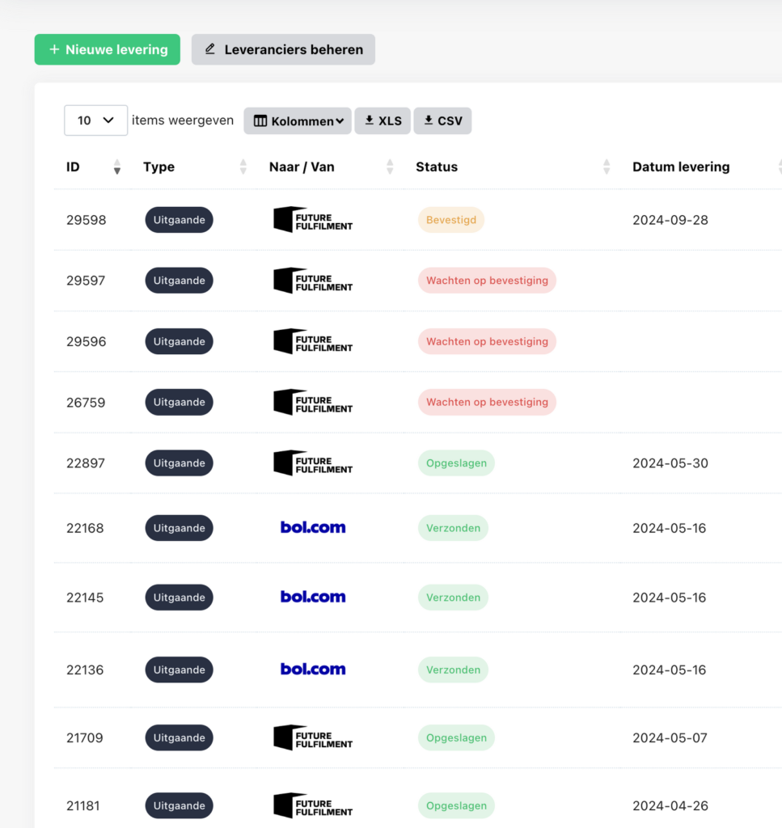
Task: Click Wachten op bevestiging badge for 29597
Action: click(487, 281)
